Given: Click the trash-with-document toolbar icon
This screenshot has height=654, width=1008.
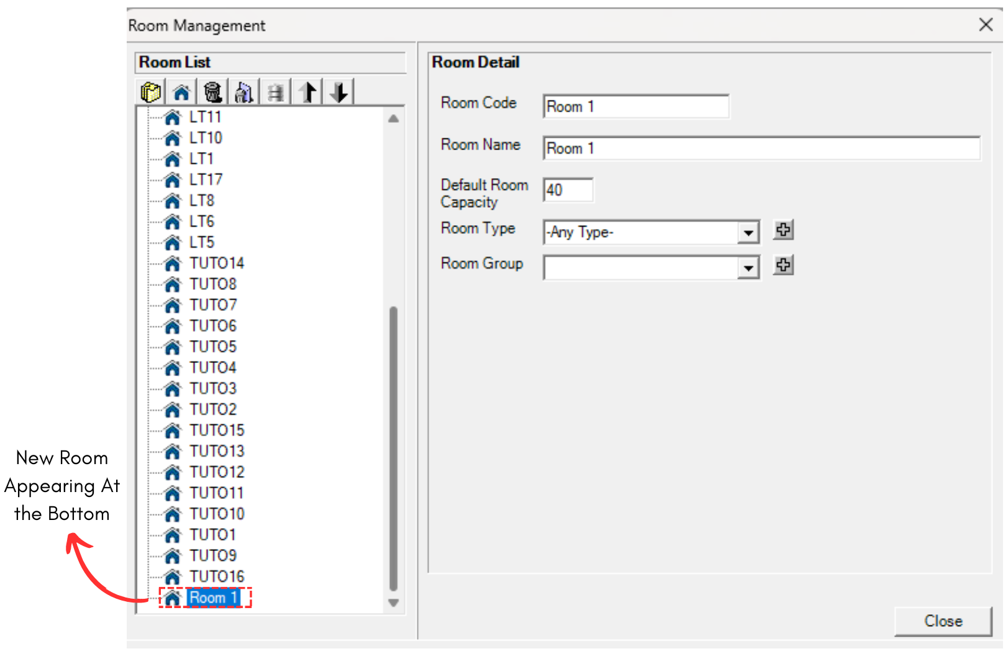Looking at the screenshot, I should click(x=244, y=92).
